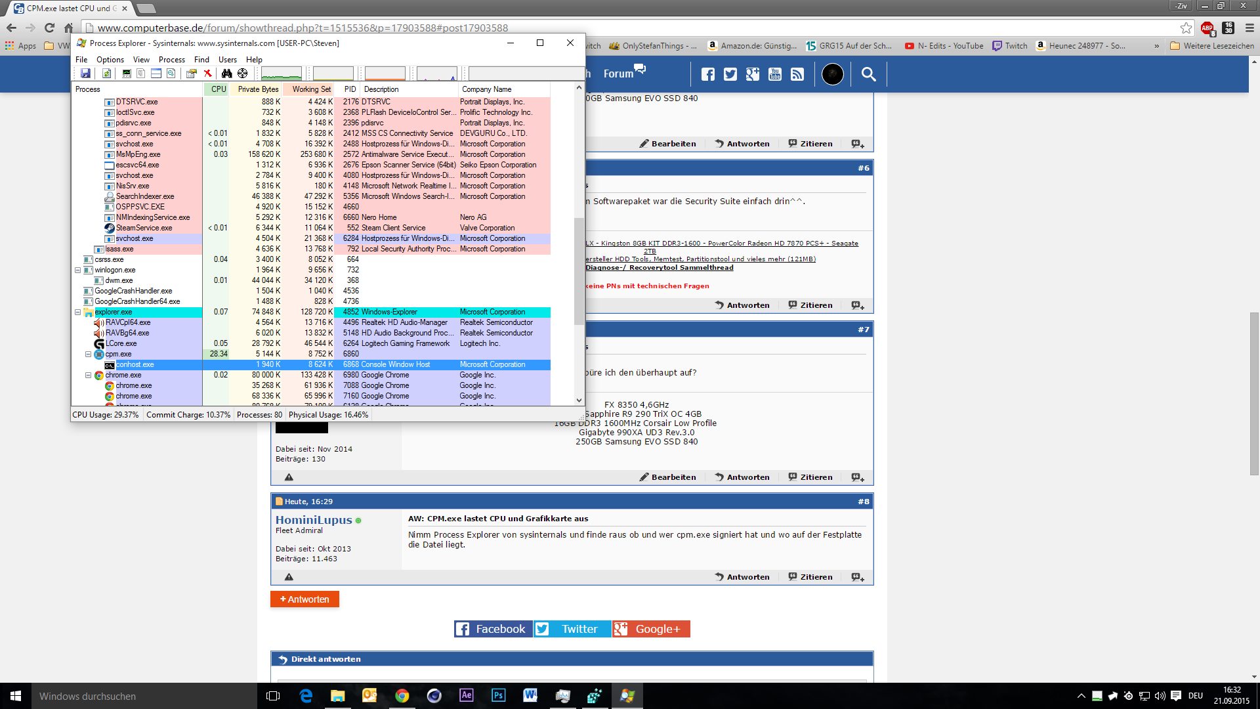This screenshot has height=709, width=1260.
Task: Select the cpm.exe process row
Action: [119, 354]
